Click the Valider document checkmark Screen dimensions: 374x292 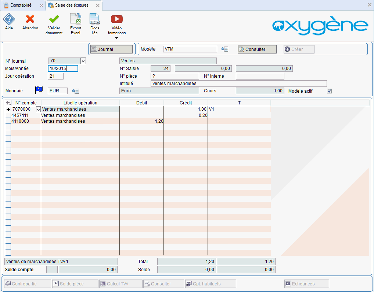(x=54, y=19)
